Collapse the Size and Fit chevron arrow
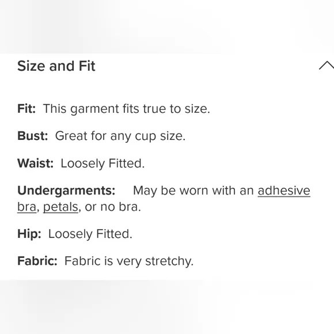 pos(327,65)
